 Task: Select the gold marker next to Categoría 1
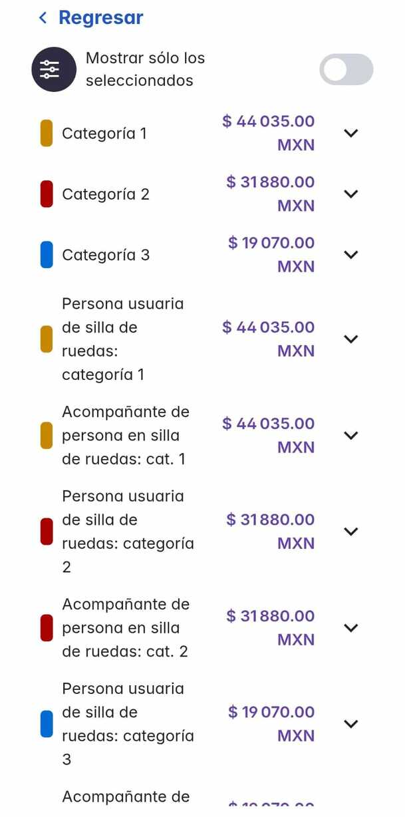[x=45, y=133]
